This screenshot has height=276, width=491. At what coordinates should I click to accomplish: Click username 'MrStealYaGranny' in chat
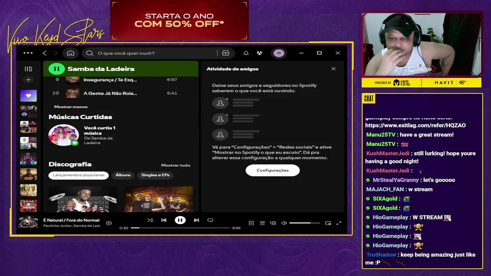coord(396,180)
